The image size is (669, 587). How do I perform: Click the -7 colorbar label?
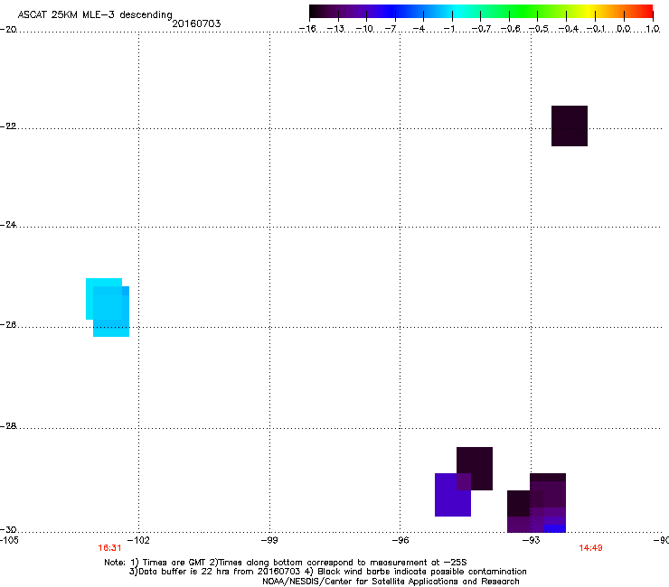(x=391, y=29)
